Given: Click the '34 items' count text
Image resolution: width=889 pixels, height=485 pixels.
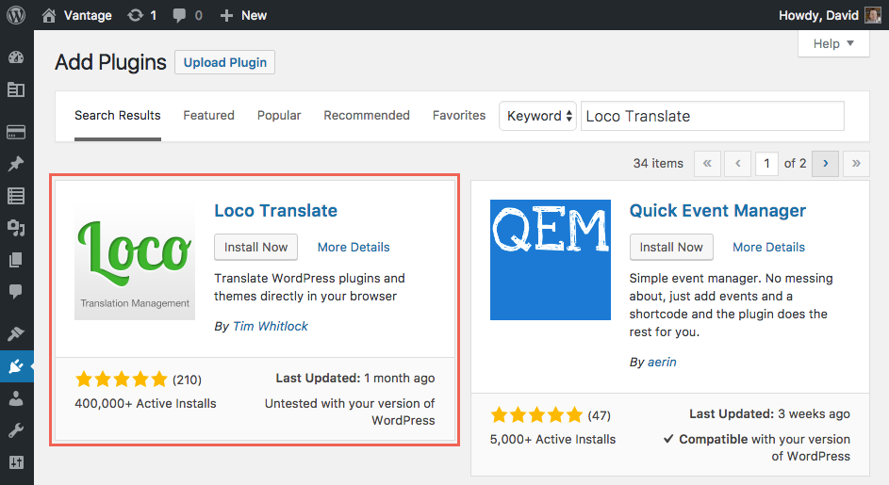Looking at the screenshot, I should point(658,164).
